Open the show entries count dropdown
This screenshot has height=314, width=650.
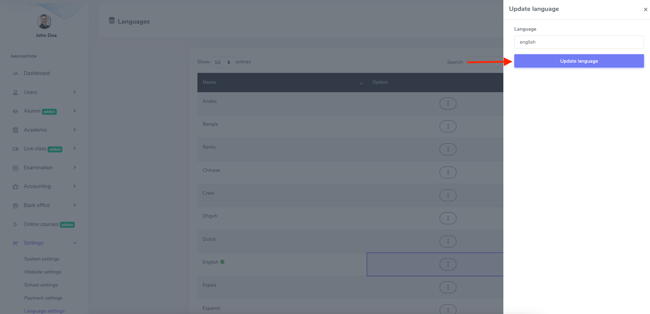pos(222,62)
